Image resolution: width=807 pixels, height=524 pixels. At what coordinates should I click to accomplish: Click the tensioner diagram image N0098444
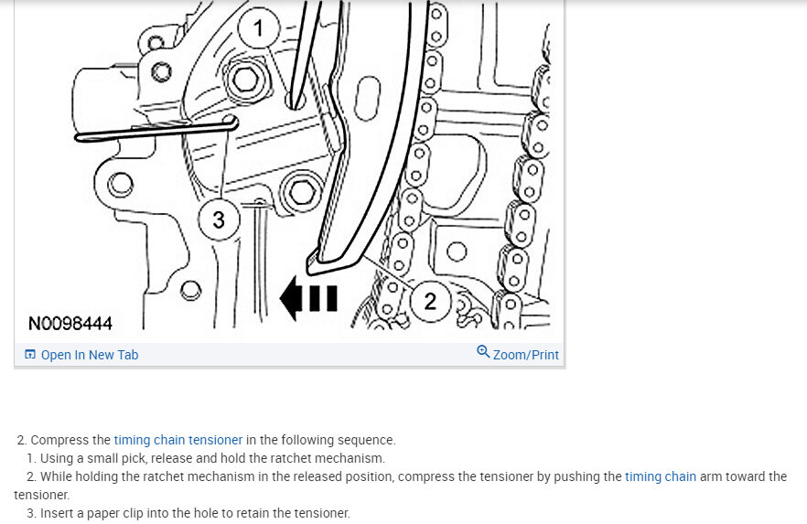(289, 170)
